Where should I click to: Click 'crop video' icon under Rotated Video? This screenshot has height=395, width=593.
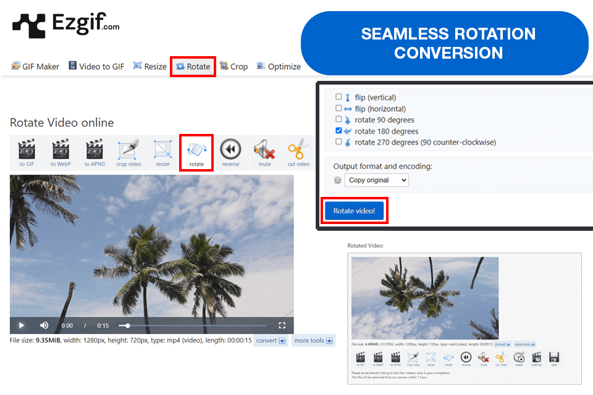click(x=413, y=359)
